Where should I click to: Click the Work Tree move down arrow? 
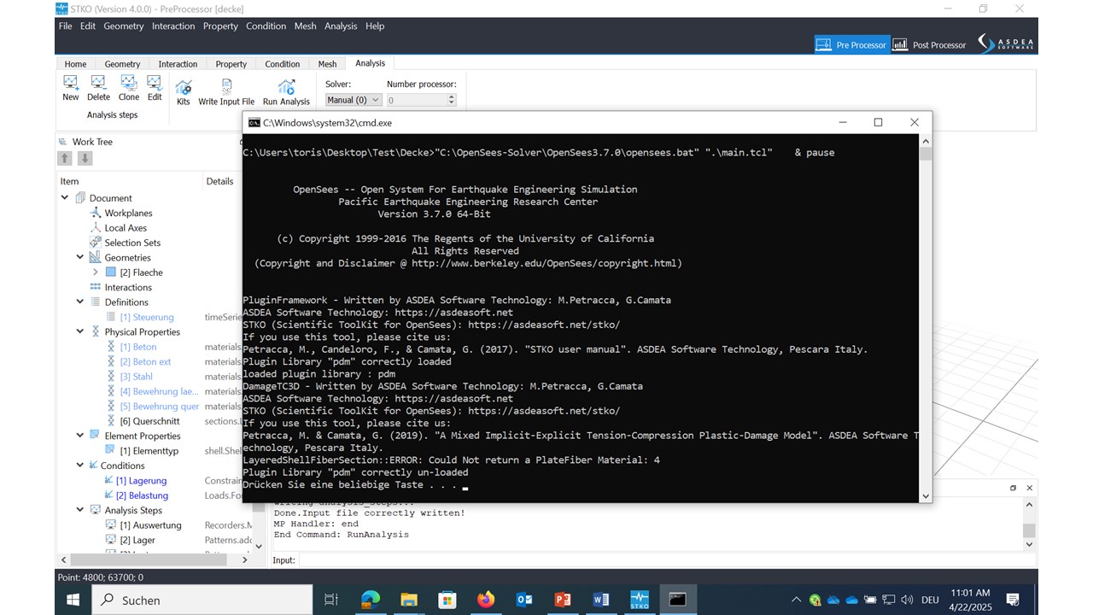pos(85,158)
